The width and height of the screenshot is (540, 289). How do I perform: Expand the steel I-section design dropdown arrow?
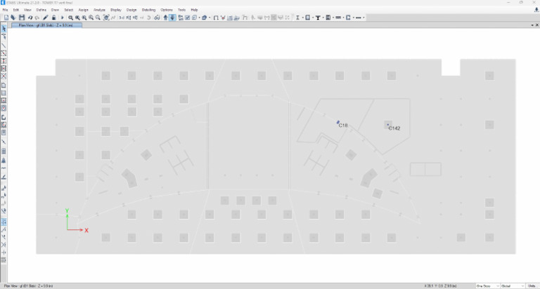click(x=302, y=18)
